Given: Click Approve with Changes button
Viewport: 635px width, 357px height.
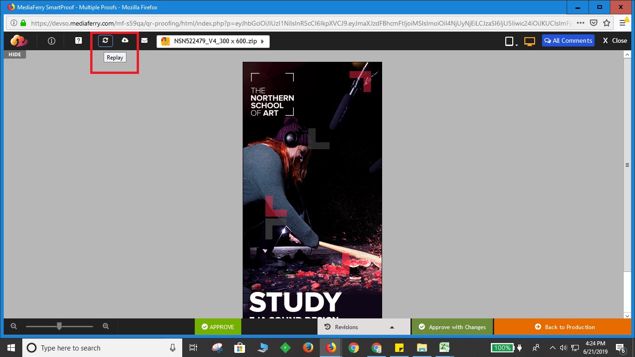Looking at the screenshot, I should [452, 327].
